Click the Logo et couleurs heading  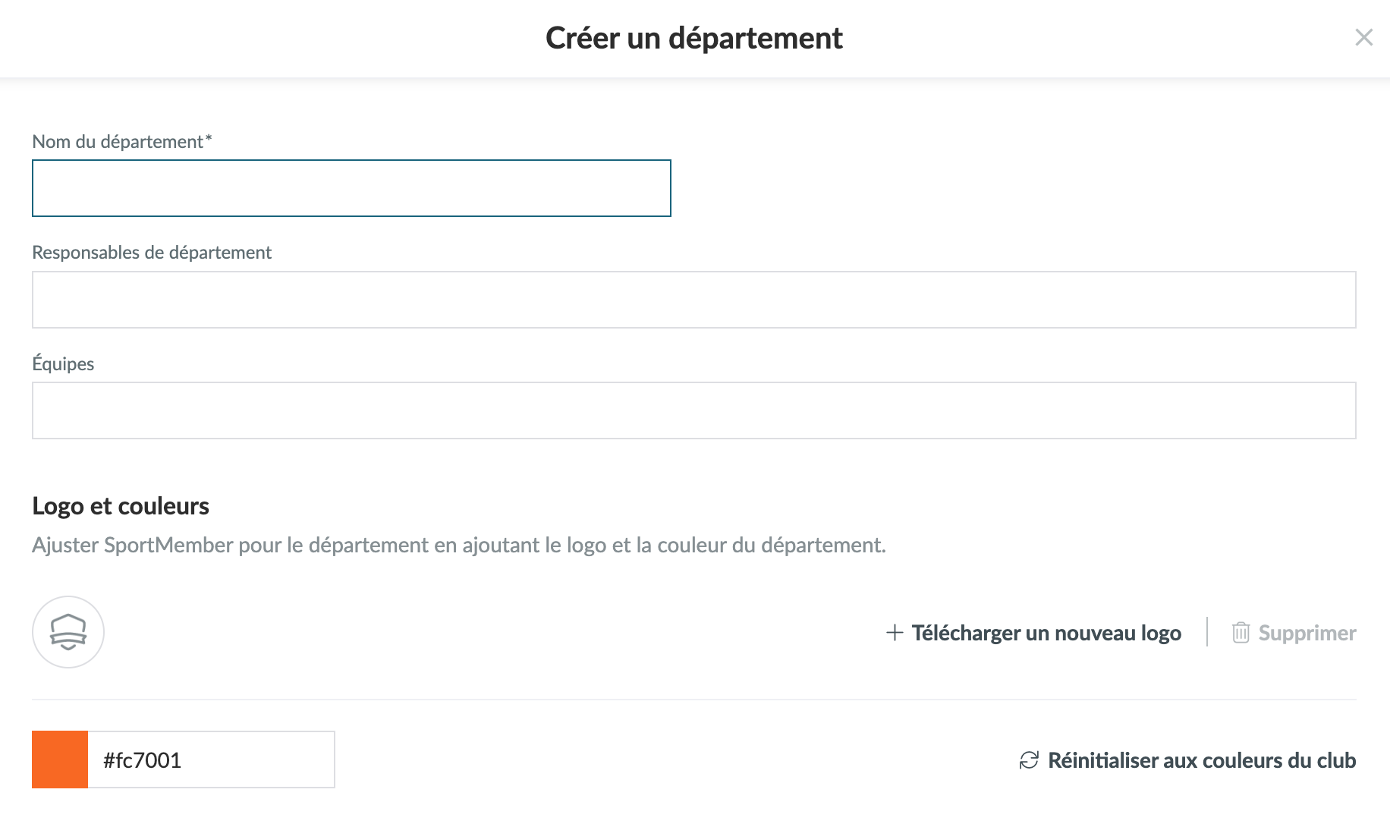[121, 506]
